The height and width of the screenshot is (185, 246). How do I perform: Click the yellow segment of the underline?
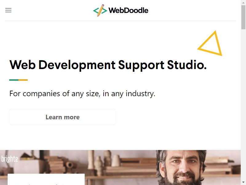pos(23,80)
